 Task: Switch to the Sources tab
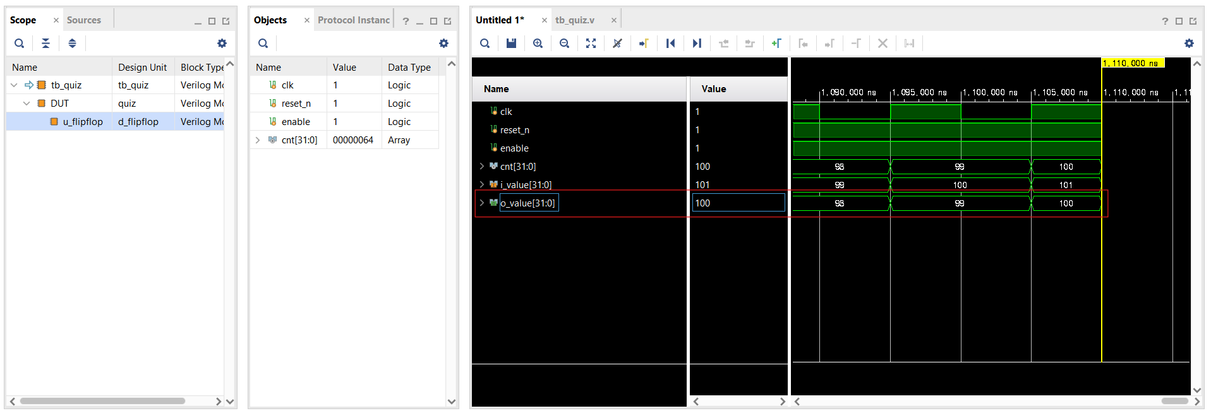tap(84, 20)
